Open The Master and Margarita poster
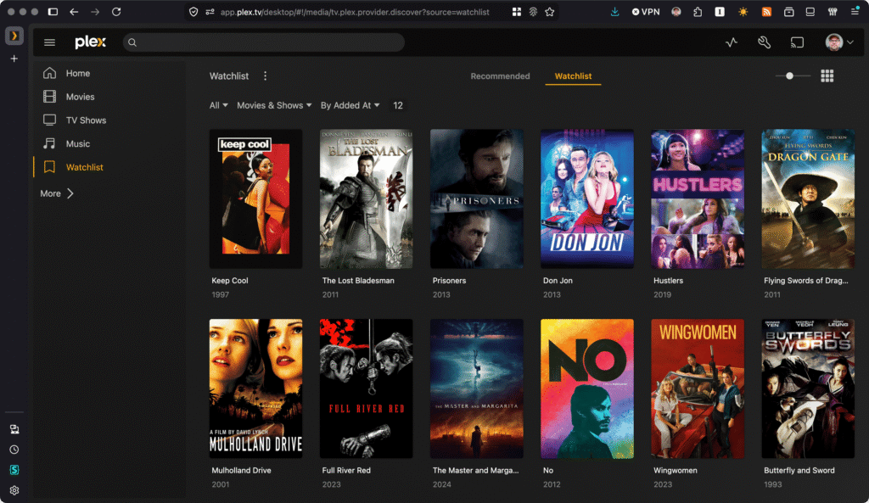Image resolution: width=869 pixels, height=503 pixels. (477, 388)
